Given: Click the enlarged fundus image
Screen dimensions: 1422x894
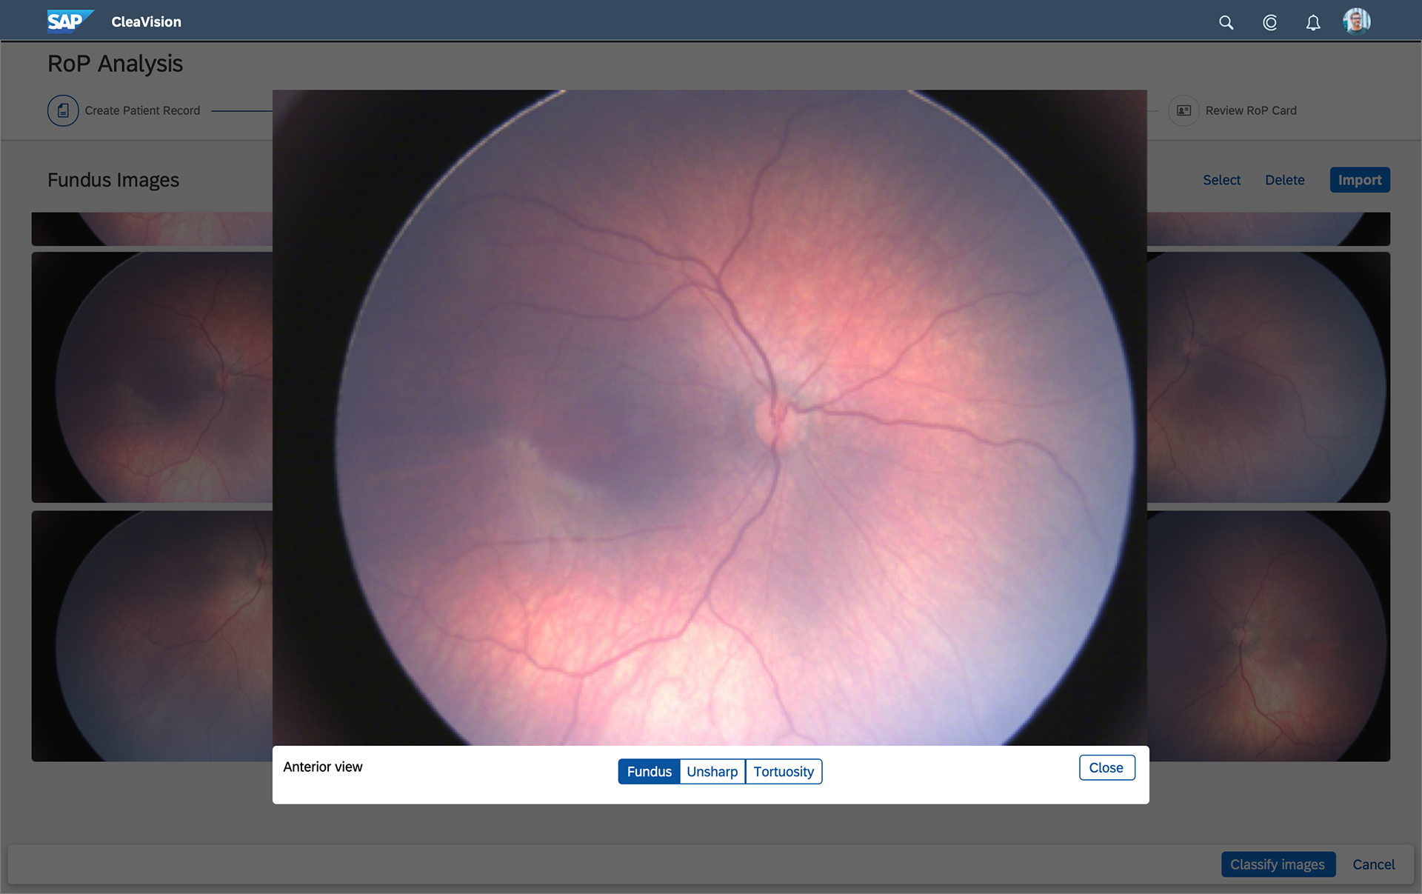Looking at the screenshot, I should (710, 418).
